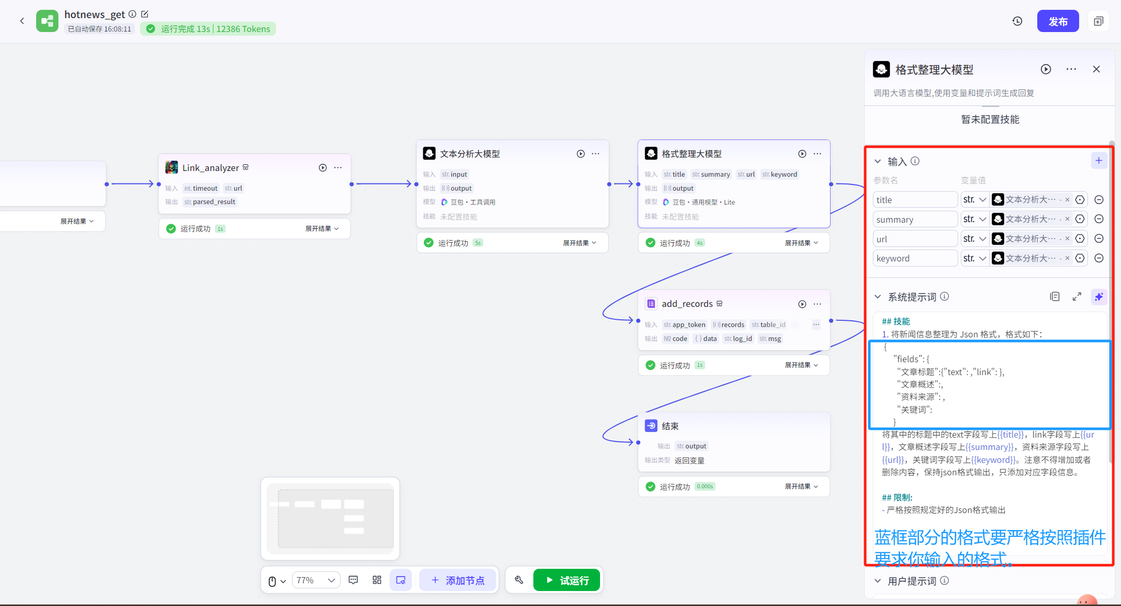Change the title parameter's str type dropdown
Image resolution: width=1121 pixels, height=606 pixels.
pyautogui.click(x=975, y=200)
